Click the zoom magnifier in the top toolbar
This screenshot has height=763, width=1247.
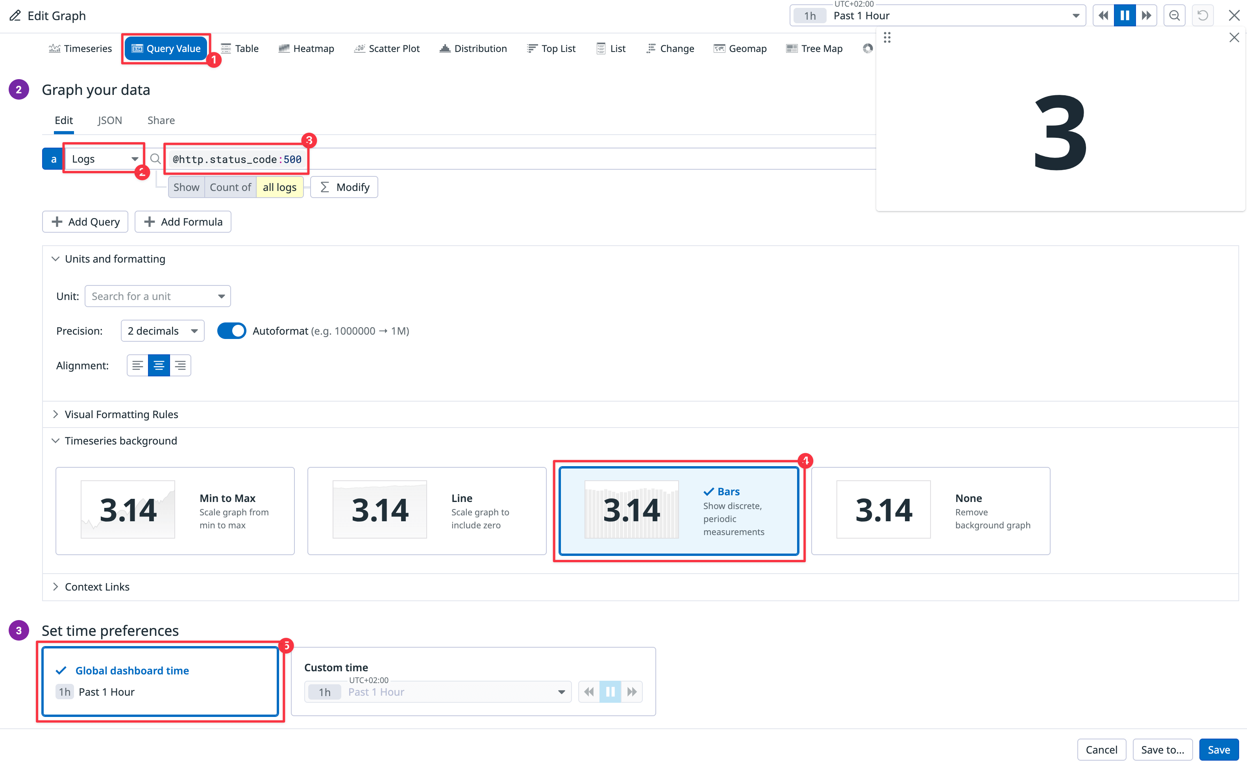pyautogui.click(x=1175, y=15)
